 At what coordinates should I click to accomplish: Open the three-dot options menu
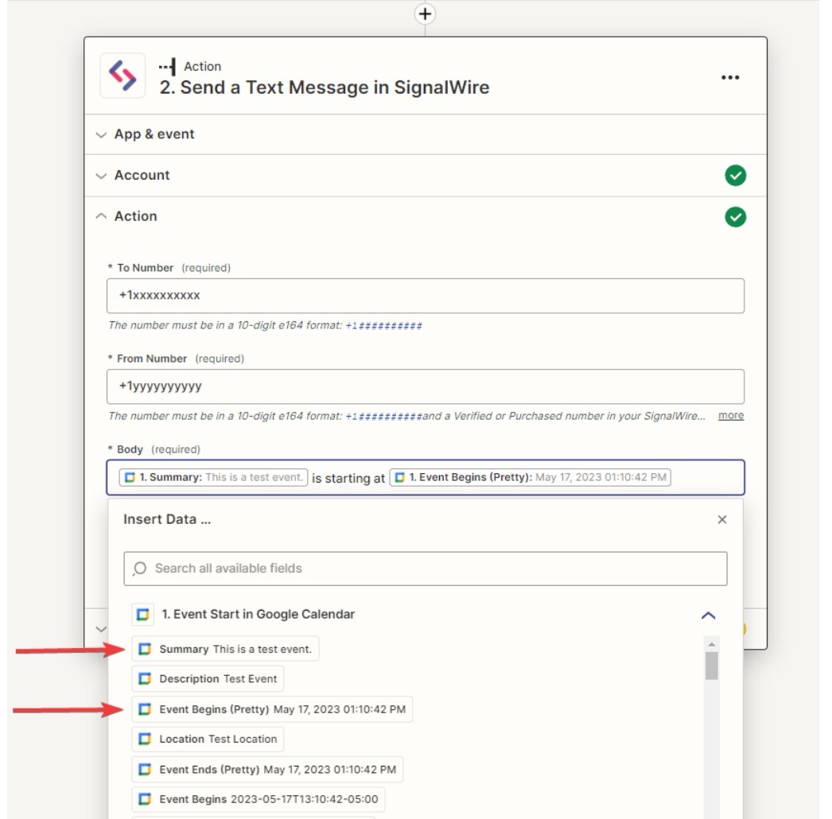730,77
